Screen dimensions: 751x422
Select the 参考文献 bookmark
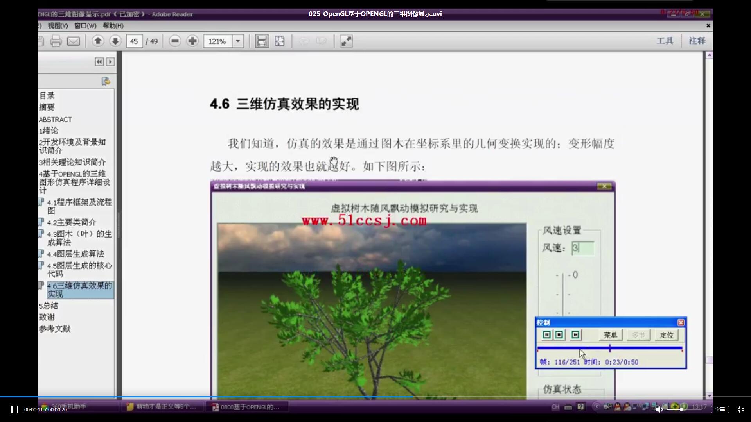(x=55, y=329)
